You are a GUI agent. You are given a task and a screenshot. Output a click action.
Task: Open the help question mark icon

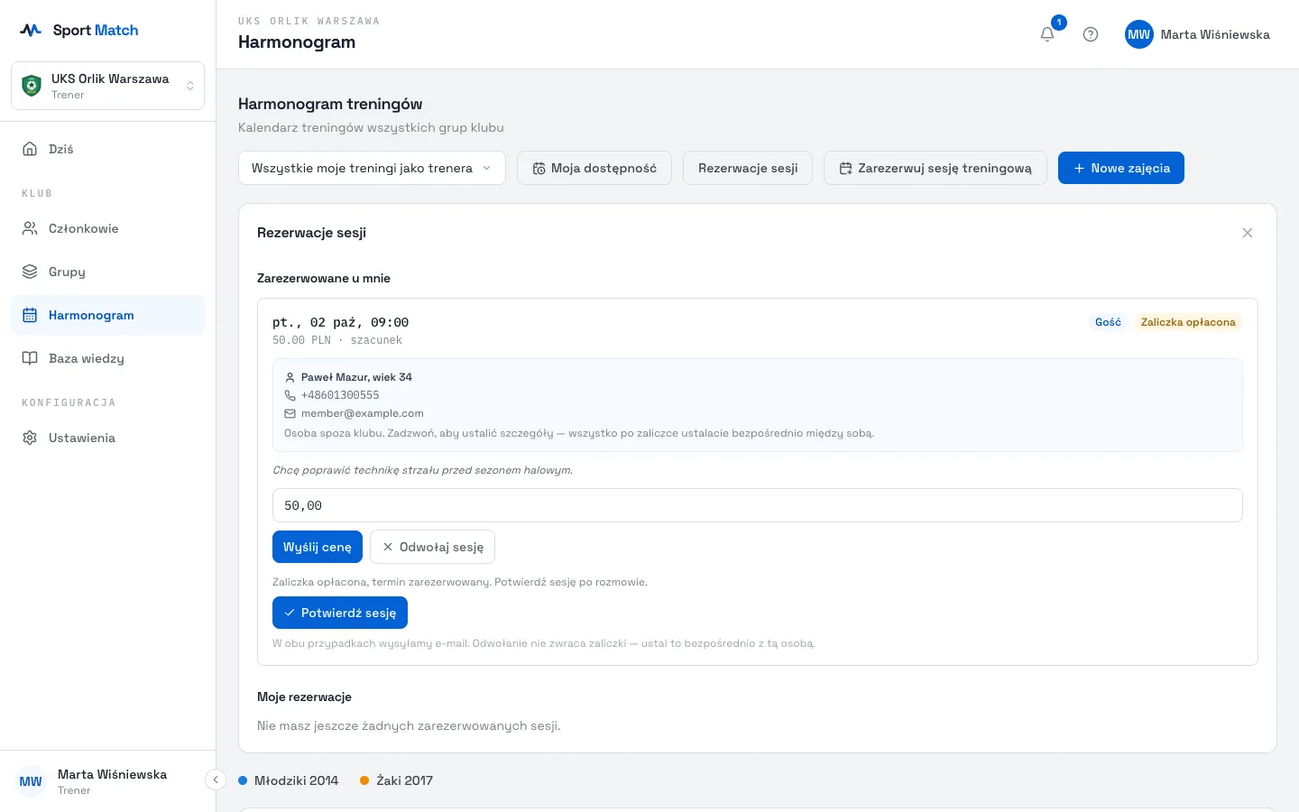pyautogui.click(x=1091, y=34)
